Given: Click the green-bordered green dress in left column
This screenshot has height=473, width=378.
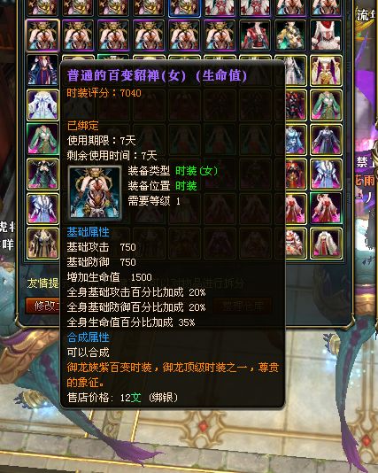Looking at the screenshot, I should (42, 139).
